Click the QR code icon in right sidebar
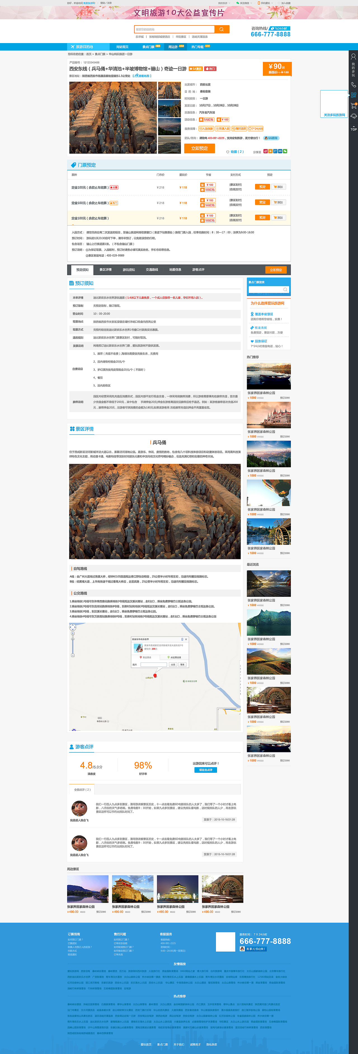This screenshot has height=1054, width=358. point(354,95)
